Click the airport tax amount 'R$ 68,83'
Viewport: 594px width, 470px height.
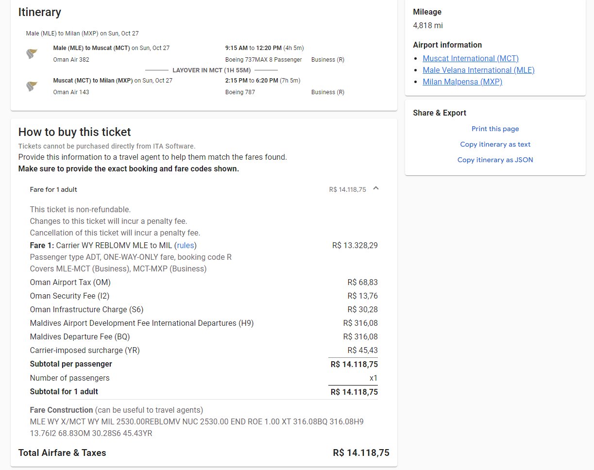click(363, 283)
